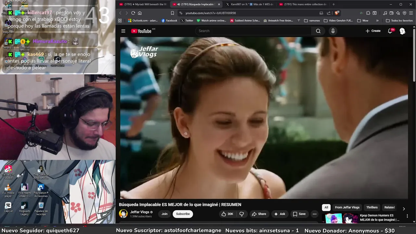416x234 pixels.
Task: Open the Aniwatch Free Anim... bookmark
Action: [278, 20]
